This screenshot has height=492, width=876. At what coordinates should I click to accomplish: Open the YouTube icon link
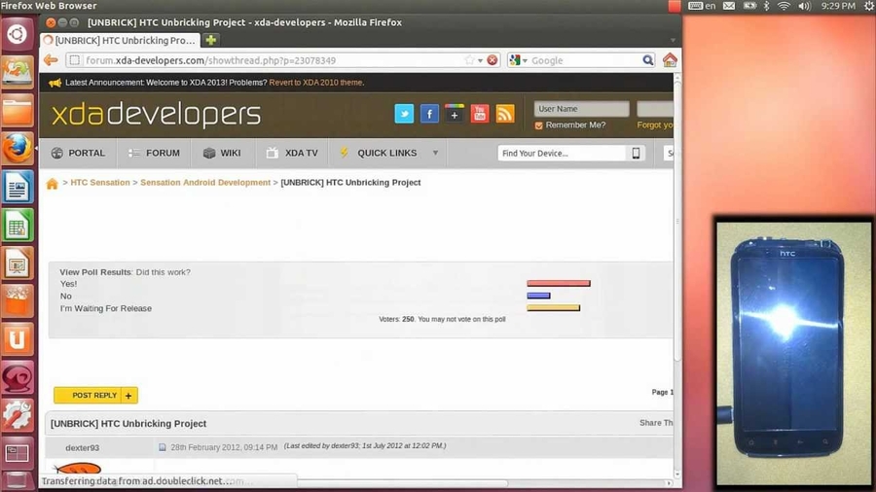click(x=480, y=114)
